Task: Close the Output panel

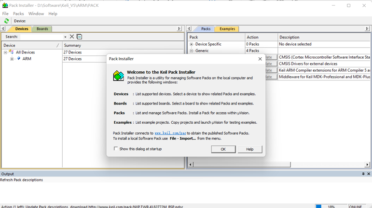Action: point(369,174)
